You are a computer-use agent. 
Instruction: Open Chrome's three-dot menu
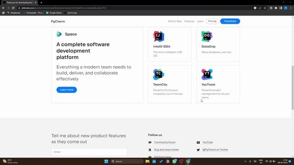tap(291, 8)
